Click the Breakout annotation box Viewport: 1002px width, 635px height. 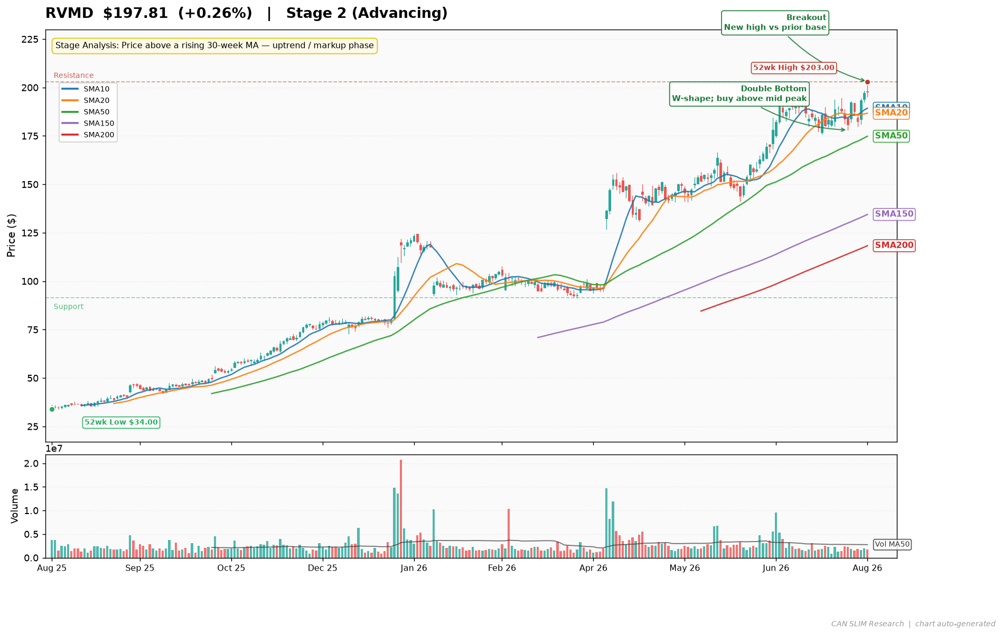coord(775,23)
